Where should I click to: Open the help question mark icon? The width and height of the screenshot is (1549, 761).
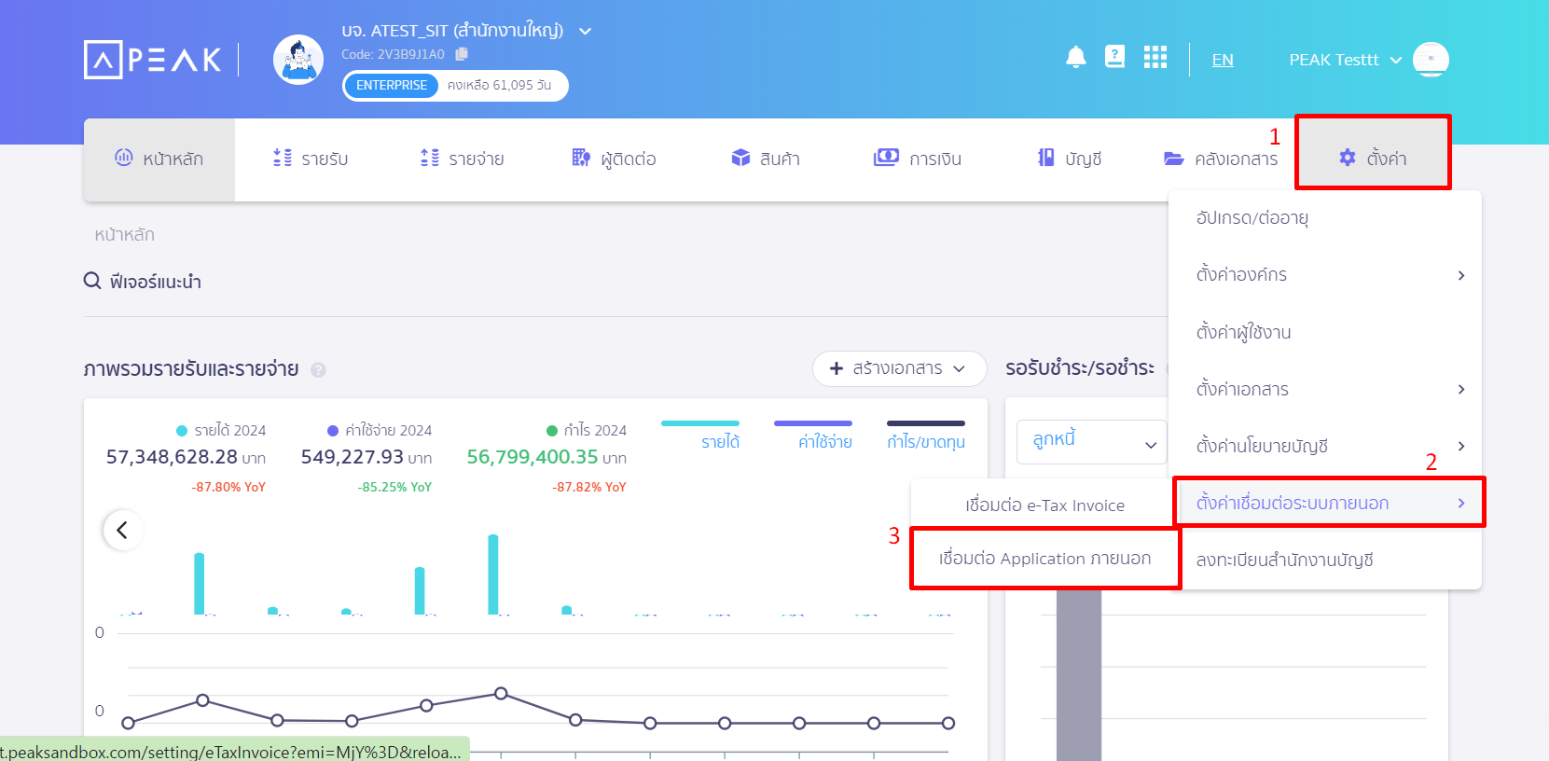click(1114, 57)
